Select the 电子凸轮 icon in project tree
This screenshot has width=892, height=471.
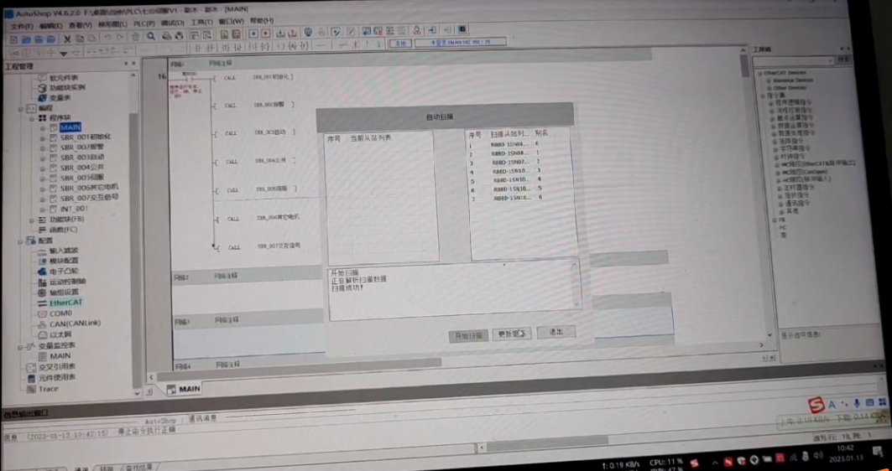point(42,272)
